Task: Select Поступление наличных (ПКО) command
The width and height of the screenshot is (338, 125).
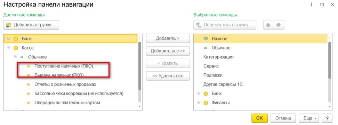Action: 64,66
